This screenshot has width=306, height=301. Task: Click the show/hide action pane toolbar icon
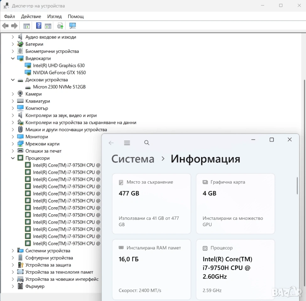48,26
